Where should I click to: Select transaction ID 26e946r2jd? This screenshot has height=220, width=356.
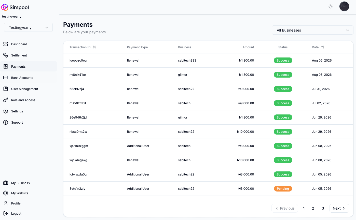tap(78, 117)
